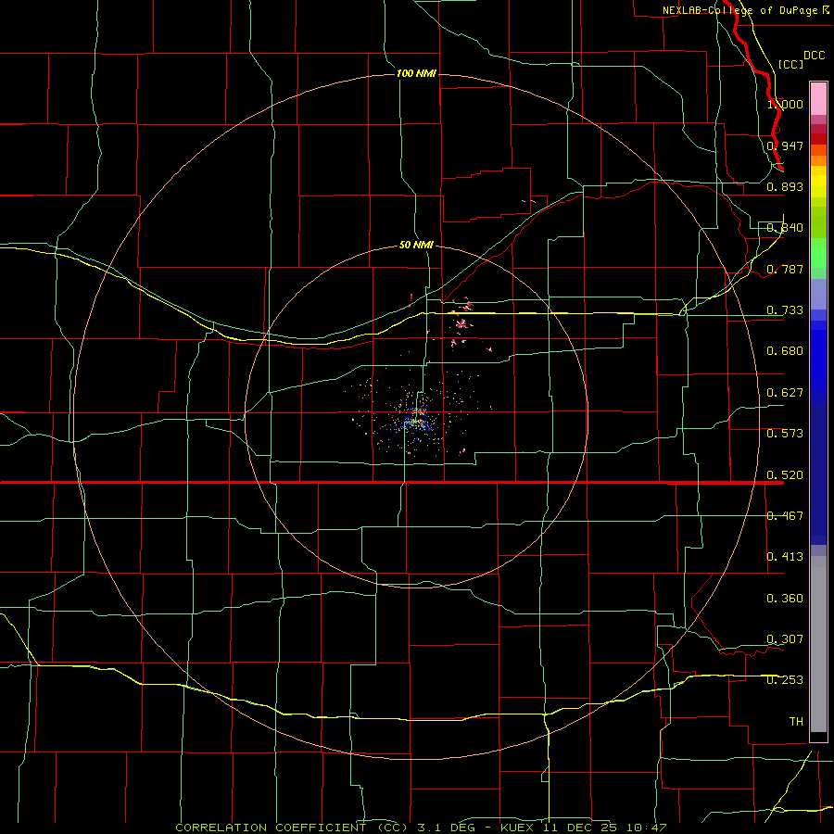
Task: Click the 0.253 legend value
Action: [x=785, y=680]
